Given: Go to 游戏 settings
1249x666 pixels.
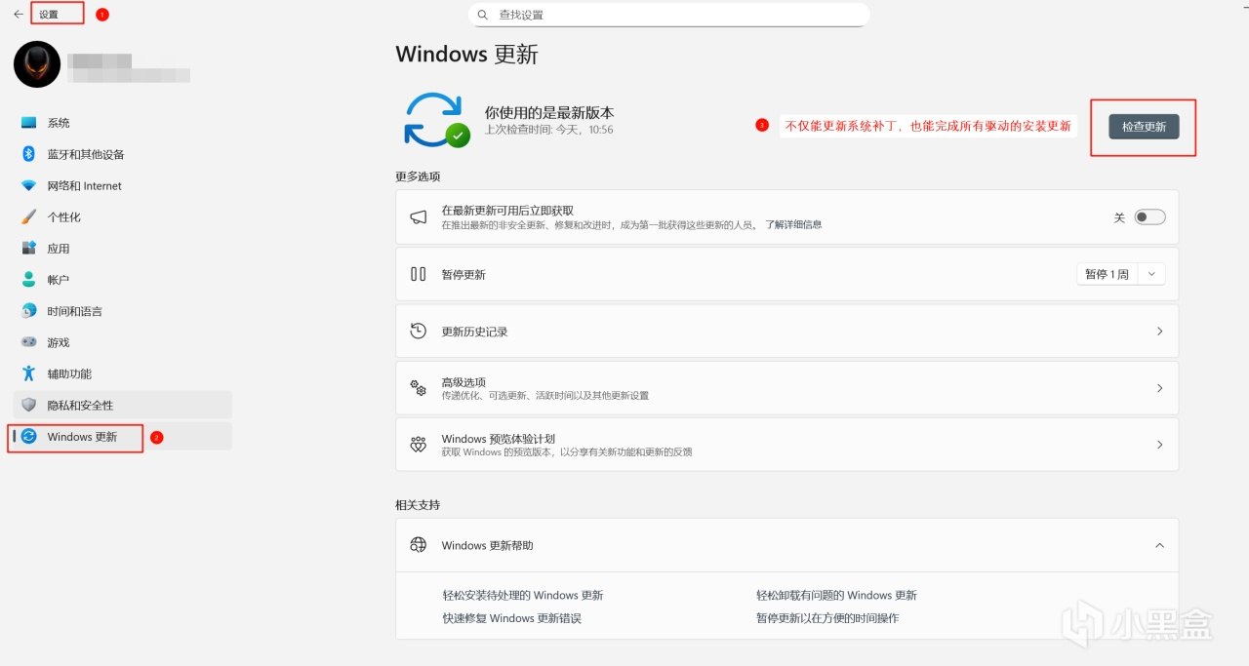Looking at the screenshot, I should coord(122,342).
